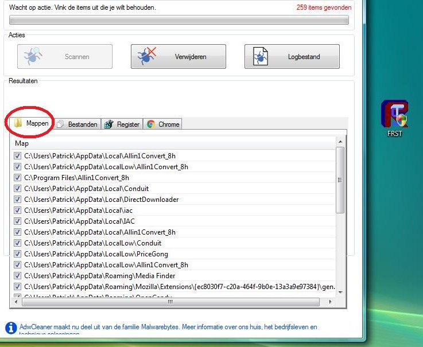
Task: Click the horizontal scrollbar thumb
Action: (170, 302)
